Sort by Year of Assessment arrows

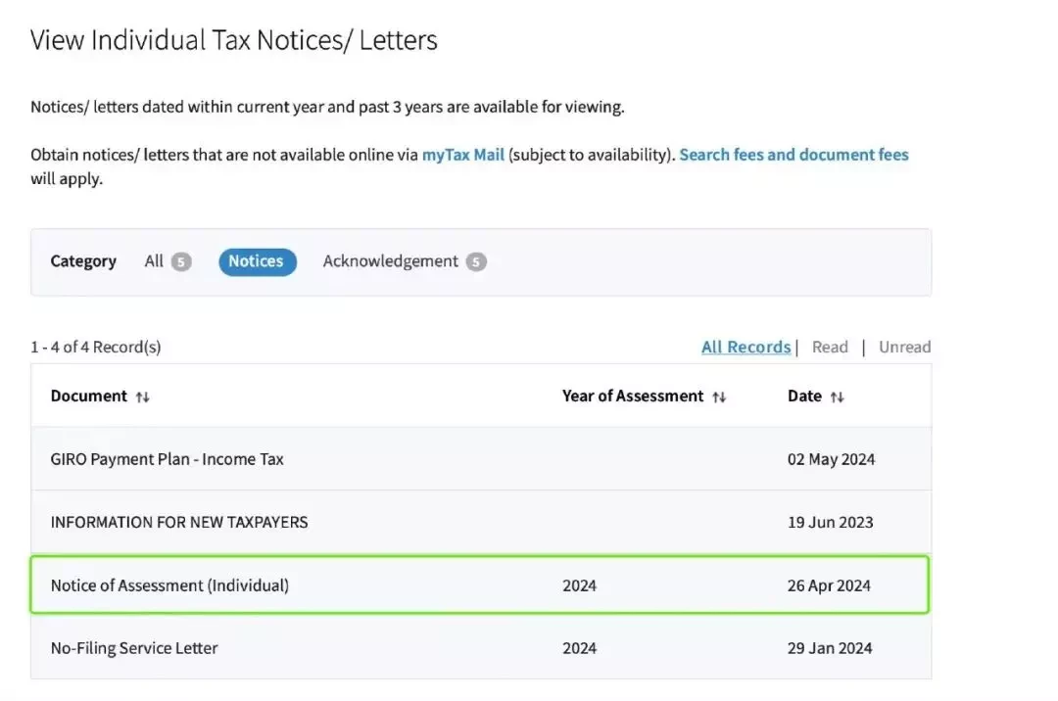coord(719,397)
